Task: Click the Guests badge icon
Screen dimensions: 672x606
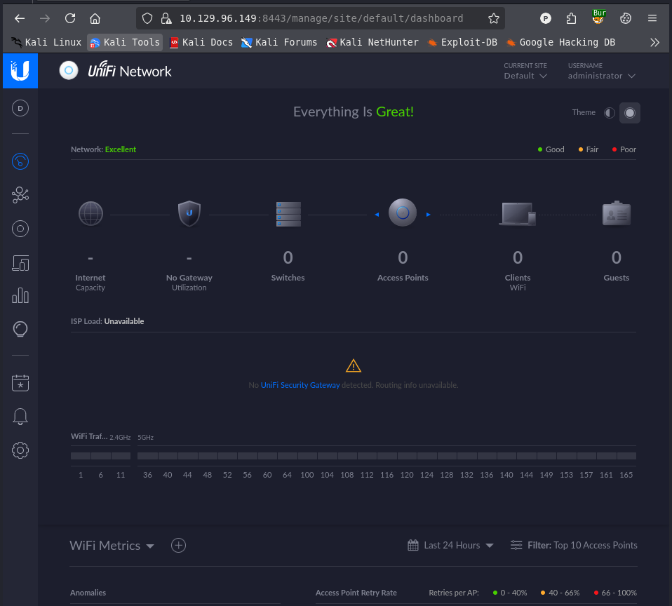Action: click(617, 213)
